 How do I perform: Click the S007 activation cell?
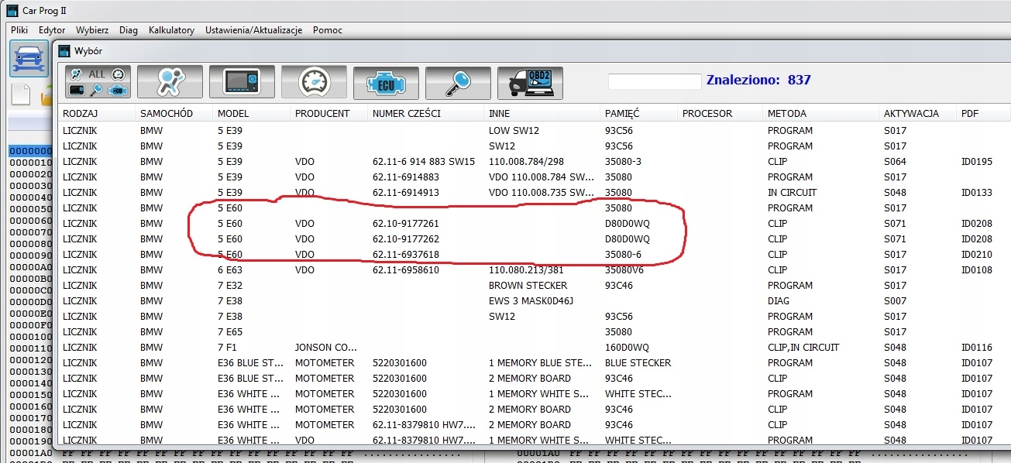(x=895, y=300)
